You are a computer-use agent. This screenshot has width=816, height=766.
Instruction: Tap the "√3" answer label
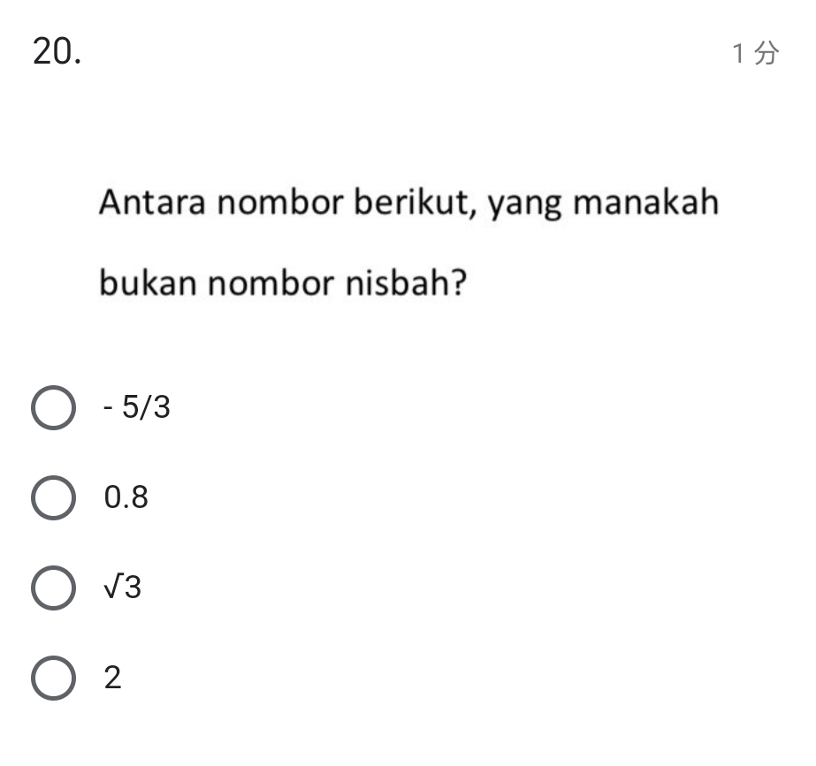click(122, 588)
